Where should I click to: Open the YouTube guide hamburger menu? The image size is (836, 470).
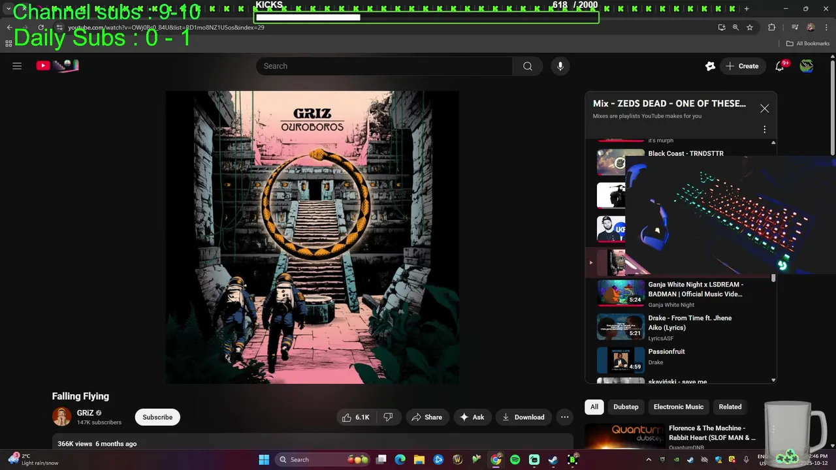point(17,66)
